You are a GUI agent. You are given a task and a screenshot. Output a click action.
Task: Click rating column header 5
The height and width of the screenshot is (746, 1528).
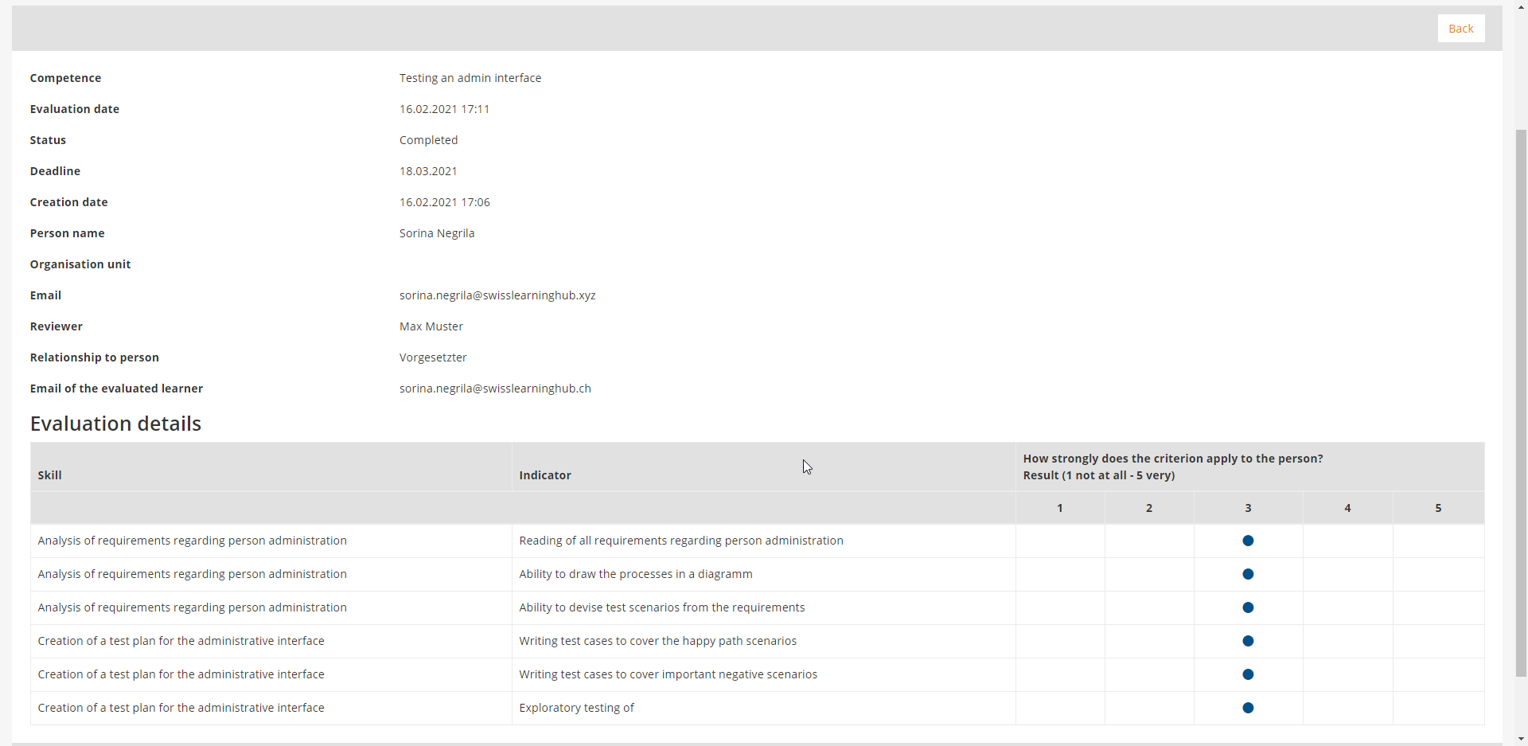(x=1438, y=508)
